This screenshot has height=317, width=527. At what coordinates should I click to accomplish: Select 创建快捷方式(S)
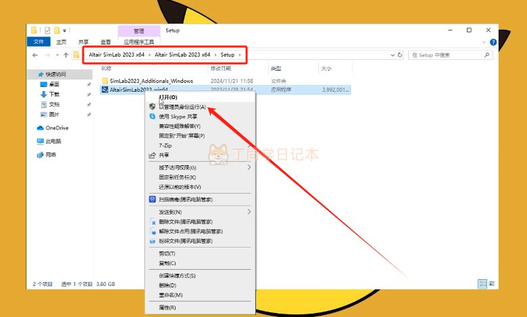click(x=177, y=276)
